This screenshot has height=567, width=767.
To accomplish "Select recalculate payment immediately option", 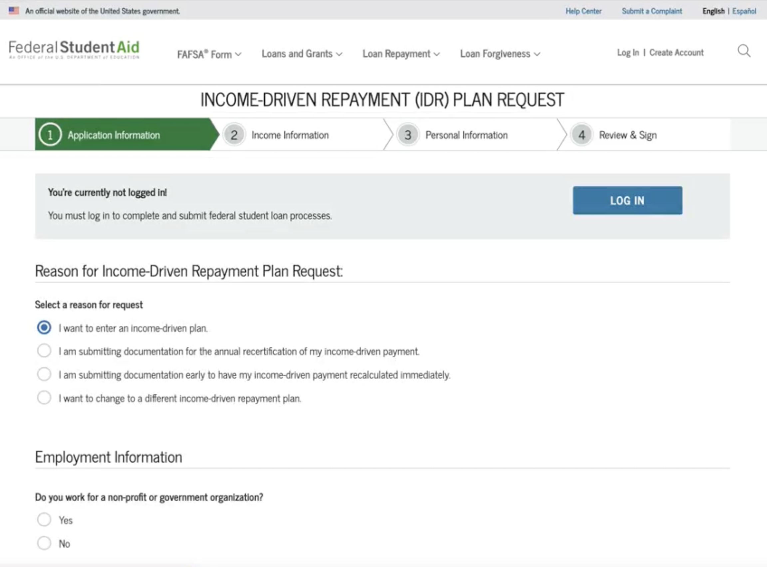I will 44,374.
